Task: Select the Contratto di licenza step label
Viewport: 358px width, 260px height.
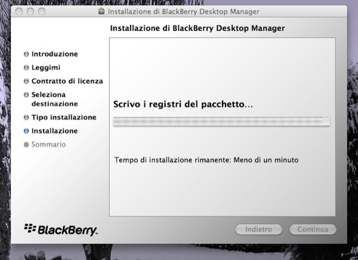Action: 67,81
